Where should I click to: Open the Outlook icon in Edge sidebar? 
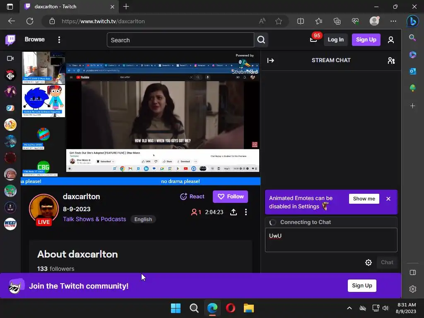(x=412, y=71)
